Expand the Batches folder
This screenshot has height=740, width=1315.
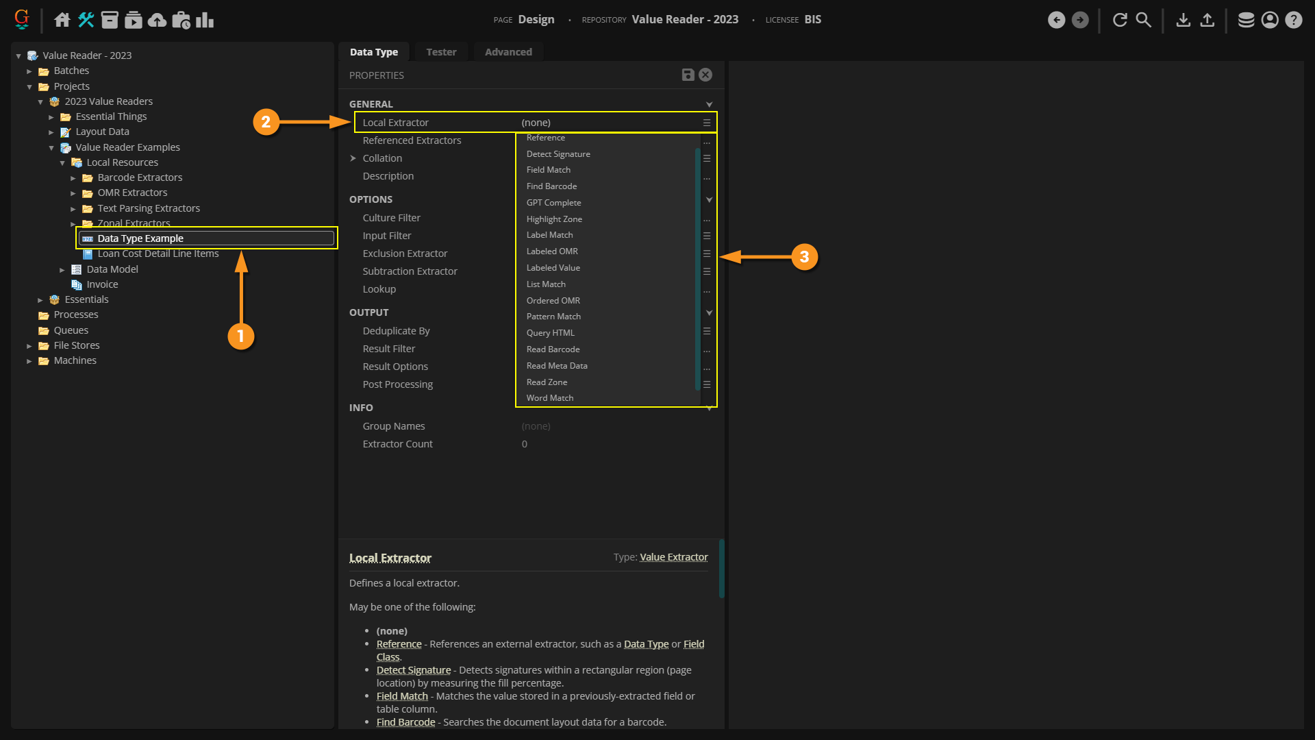tap(29, 71)
